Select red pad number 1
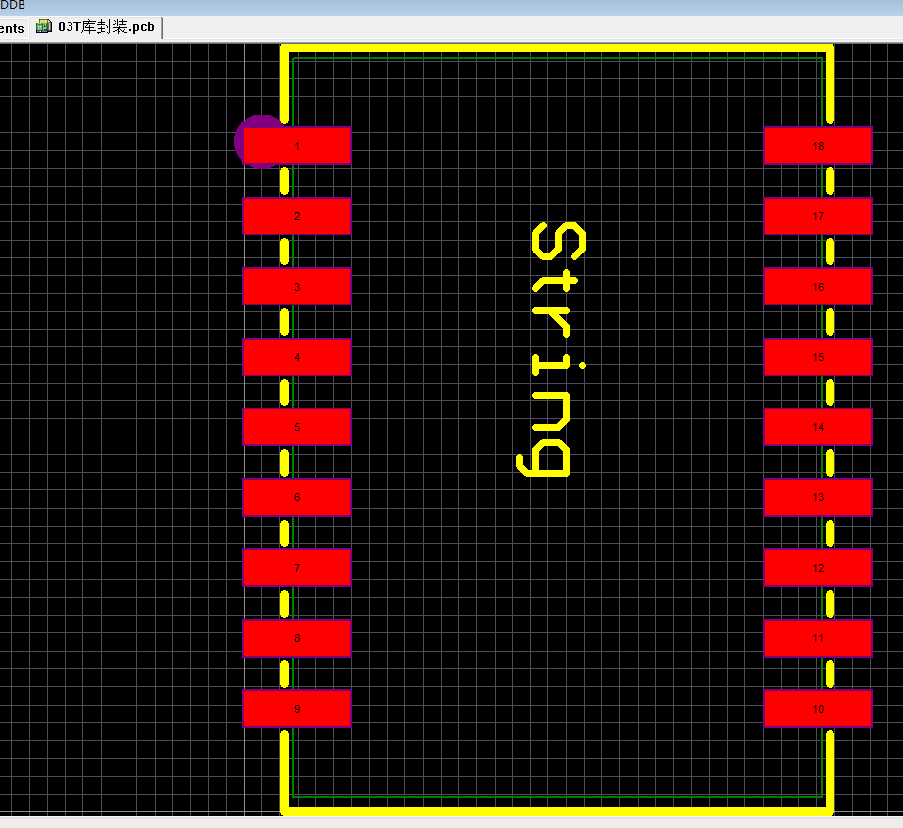The height and width of the screenshot is (828, 903). point(297,147)
